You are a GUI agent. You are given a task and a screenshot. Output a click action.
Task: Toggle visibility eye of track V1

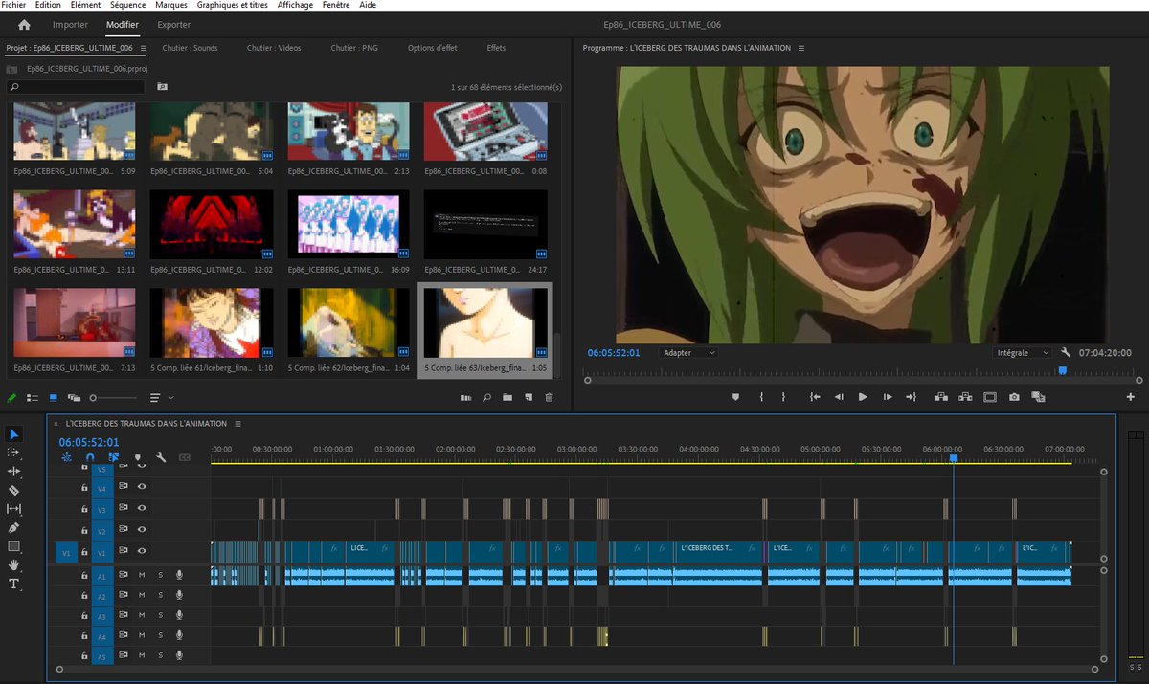(x=142, y=551)
